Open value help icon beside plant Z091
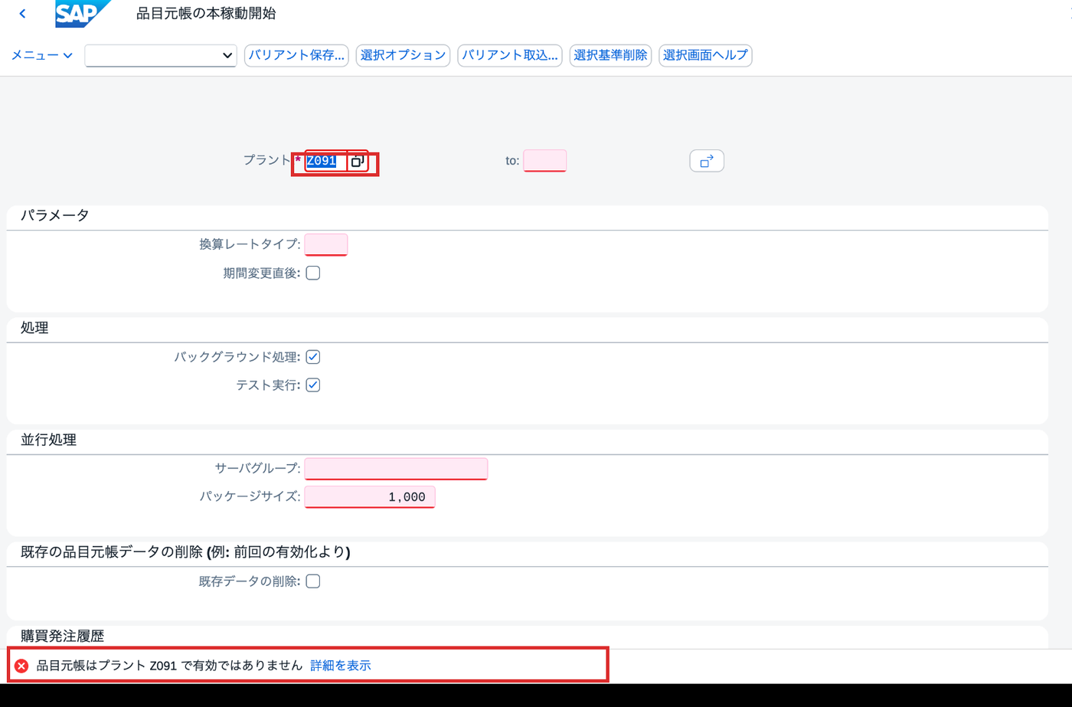This screenshot has width=1072, height=707. click(358, 161)
